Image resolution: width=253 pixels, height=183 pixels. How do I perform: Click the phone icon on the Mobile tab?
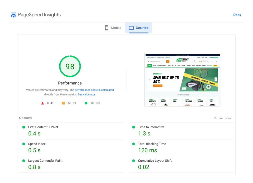click(106, 28)
